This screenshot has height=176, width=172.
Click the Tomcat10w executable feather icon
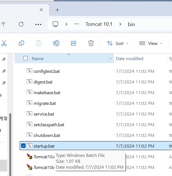pos(29,167)
